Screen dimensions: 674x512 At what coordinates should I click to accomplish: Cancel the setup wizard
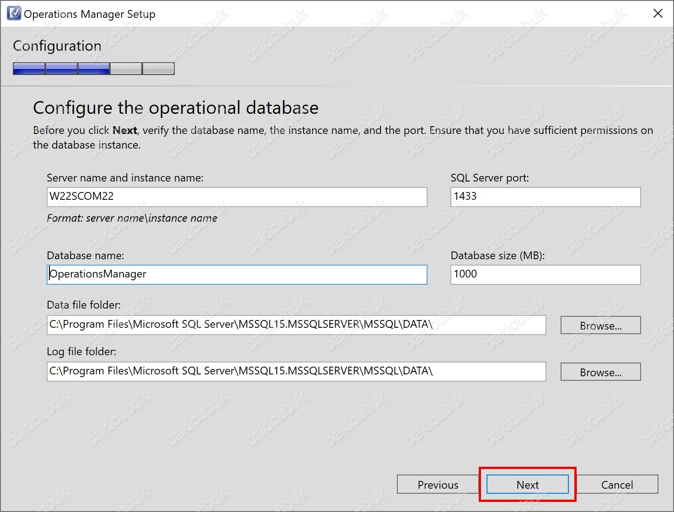pyautogui.click(x=617, y=485)
